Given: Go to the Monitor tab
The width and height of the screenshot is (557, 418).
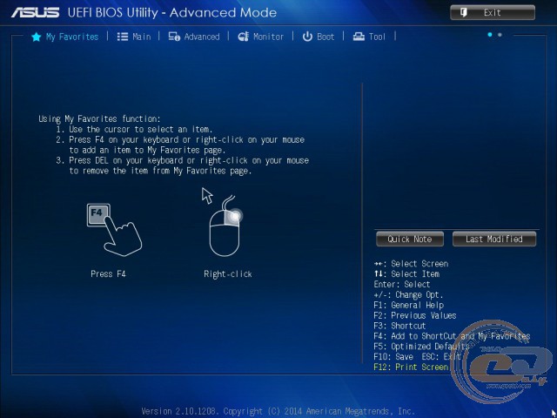Looking at the screenshot, I should (x=261, y=37).
